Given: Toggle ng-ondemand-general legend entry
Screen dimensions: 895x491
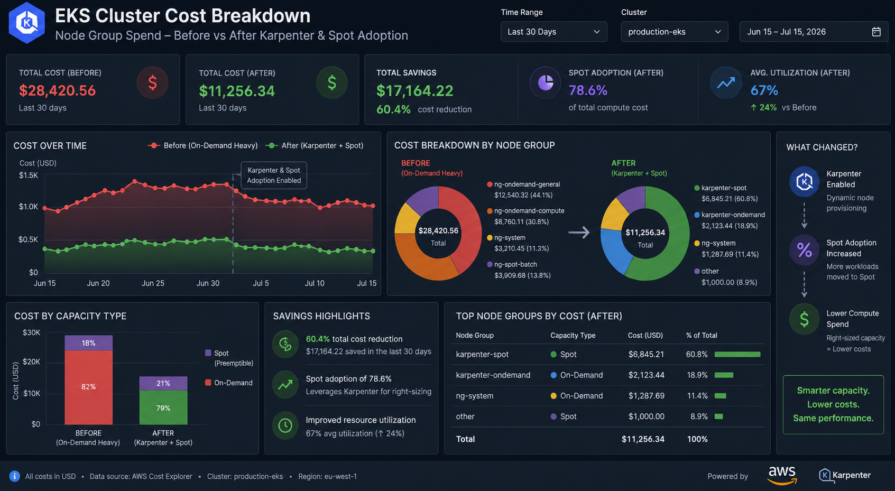Looking at the screenshot, I should pyautogui.click(x=523, y=190).
